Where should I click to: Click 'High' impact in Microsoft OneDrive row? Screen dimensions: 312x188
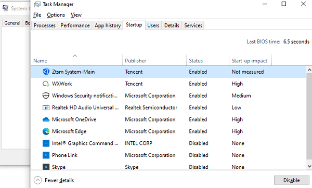pyautogui.click(x=237, y=119)
